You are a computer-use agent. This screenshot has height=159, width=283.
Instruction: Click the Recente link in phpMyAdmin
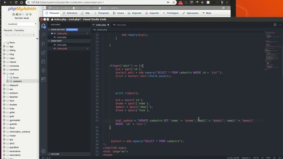click(8, 30)
